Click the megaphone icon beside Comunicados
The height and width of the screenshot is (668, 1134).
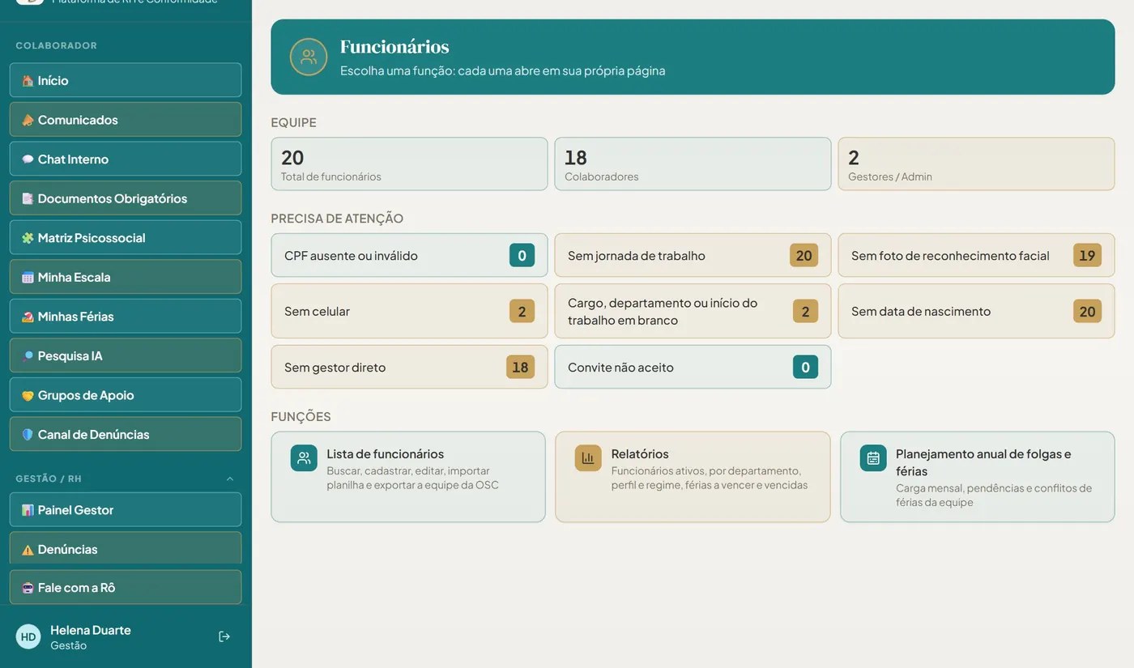tap(28, 120)
